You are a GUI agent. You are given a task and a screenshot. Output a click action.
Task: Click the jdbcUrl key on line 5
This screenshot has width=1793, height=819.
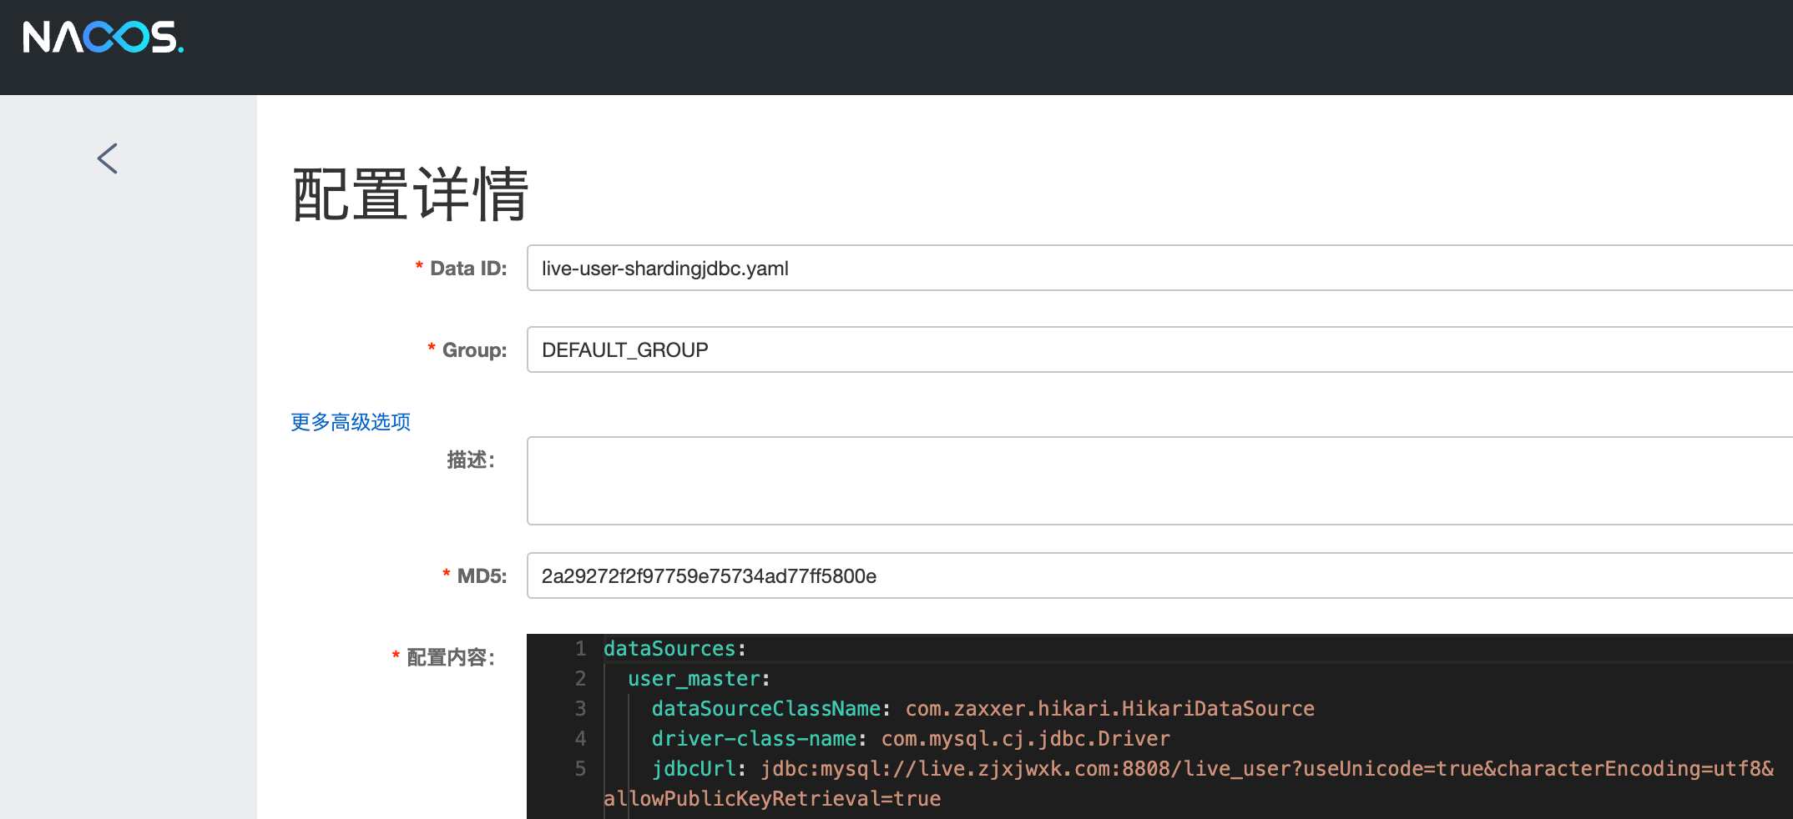(694, 769)
